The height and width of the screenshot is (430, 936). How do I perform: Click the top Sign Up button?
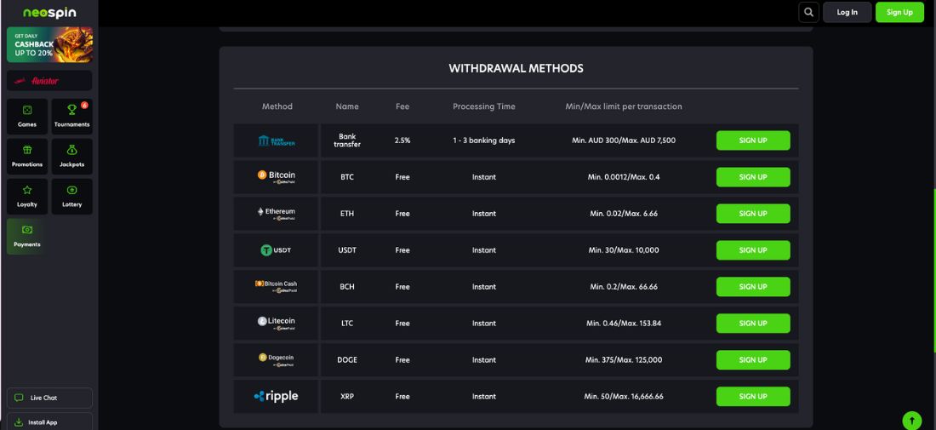pyautogui.click(x=899, y=12)
